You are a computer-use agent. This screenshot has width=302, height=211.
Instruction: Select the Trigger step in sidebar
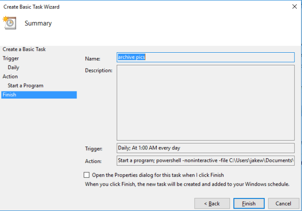pyautogui.click(x=11, y=58)
